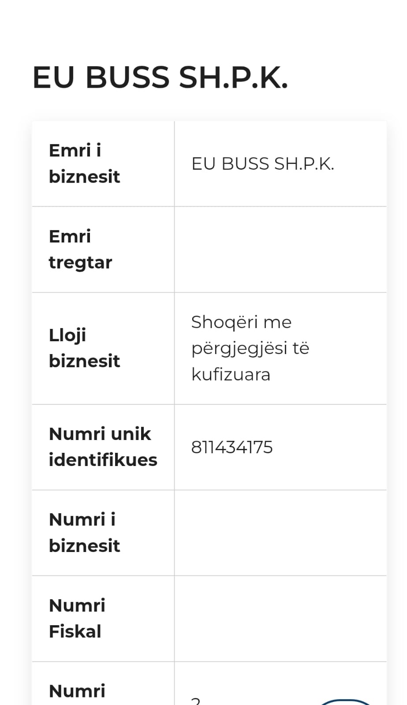407x705 pixels.
Task: Select 'Shoqëri me përgjegjësi të kufizuara' text
Action: pos(250,348)
